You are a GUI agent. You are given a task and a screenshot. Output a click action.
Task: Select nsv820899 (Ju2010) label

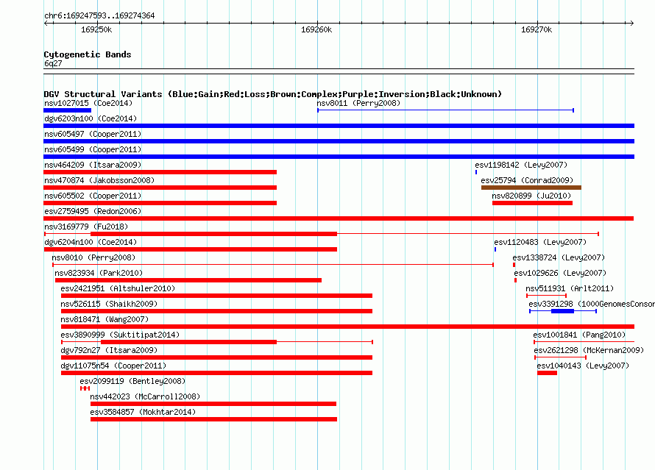pos(531,196)
